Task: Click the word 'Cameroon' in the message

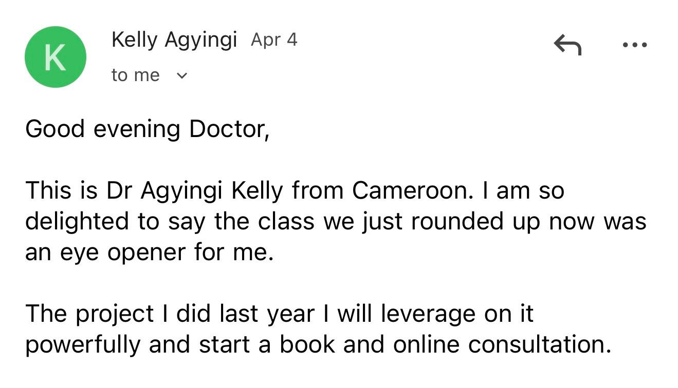Action: (x=411, y=191)
